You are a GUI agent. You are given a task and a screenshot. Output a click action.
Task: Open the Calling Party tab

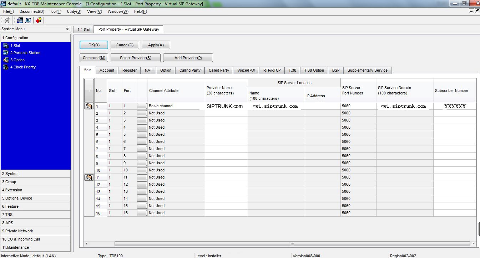190,70
